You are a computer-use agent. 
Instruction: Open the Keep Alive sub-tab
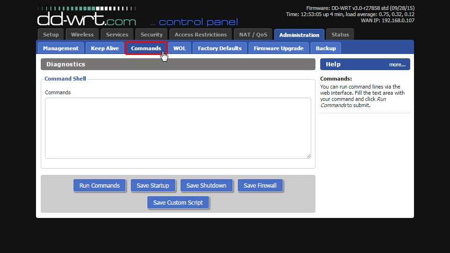(x=105, y=48)
